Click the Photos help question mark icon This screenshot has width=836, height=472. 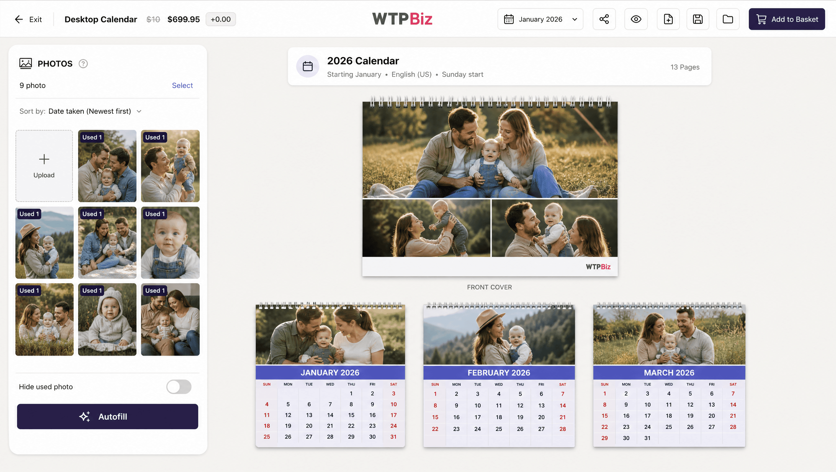(83, 64)
